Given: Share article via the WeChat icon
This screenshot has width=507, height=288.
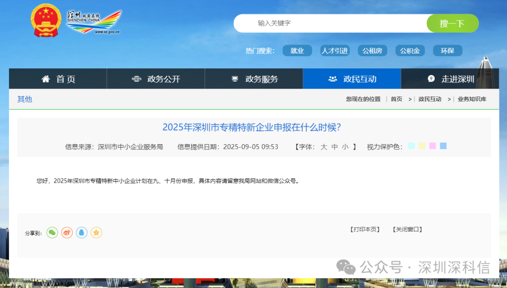Looking at the screenshot, I should tap(52, 233).
